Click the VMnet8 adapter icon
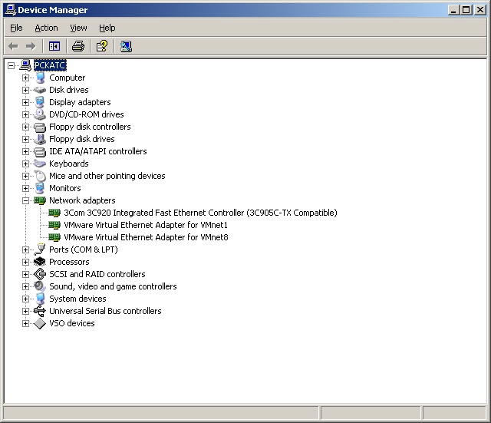Viewport: 491px width, 423px height. 54,237
